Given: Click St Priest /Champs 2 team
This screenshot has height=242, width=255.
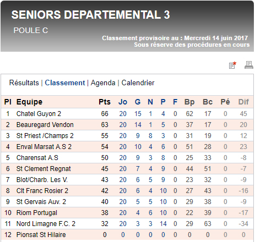Looking at the screenshot, I should coord(45,136).
